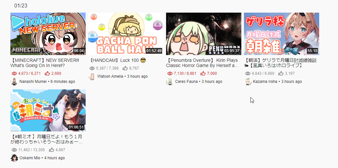The width and height of the screenshot is (338, 168).
Task: Open the Minecraft NEW SERVER video thumbnail
Action: coord(48,34)
